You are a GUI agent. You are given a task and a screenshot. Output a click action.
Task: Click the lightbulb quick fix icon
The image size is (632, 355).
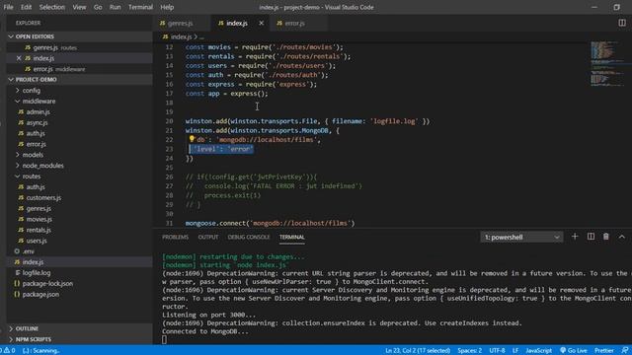tap(192, 139)
